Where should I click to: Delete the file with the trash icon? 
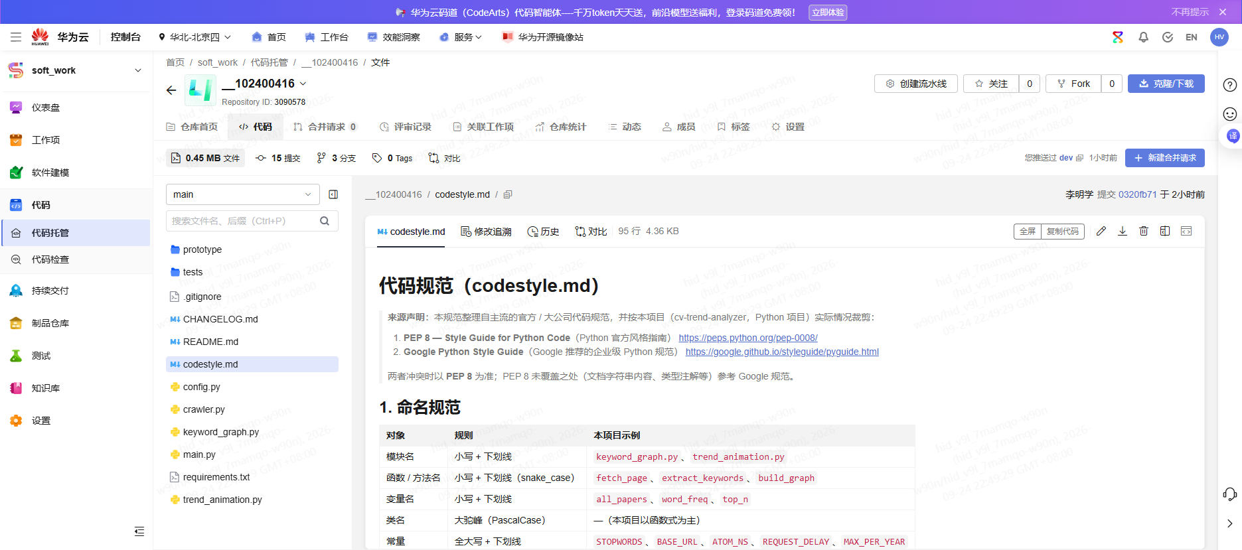pos(1144,231)
